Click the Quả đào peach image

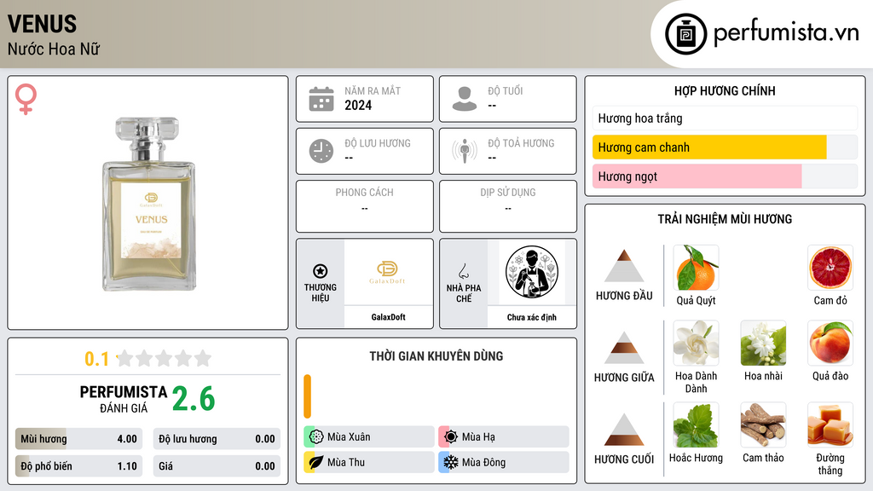click(830, 343)
